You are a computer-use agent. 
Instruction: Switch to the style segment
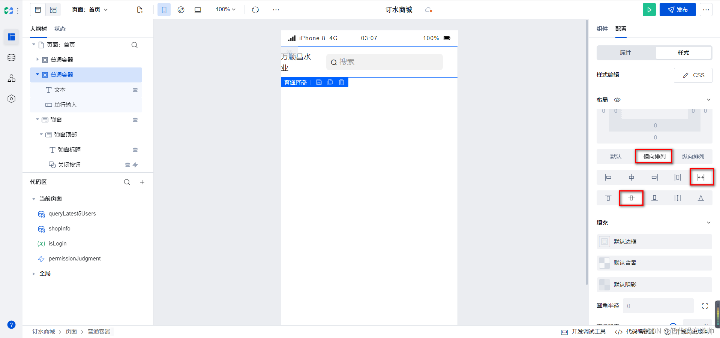(x=683, y=53)
